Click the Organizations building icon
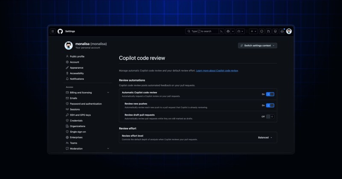The width and height of the screenshot is (342, 179). pos(67,126)
